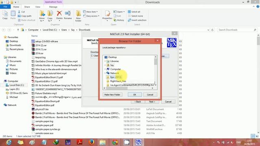Click Next in MiKTeX installer
This screenshot has height=146, width=260.
(152, 102)
